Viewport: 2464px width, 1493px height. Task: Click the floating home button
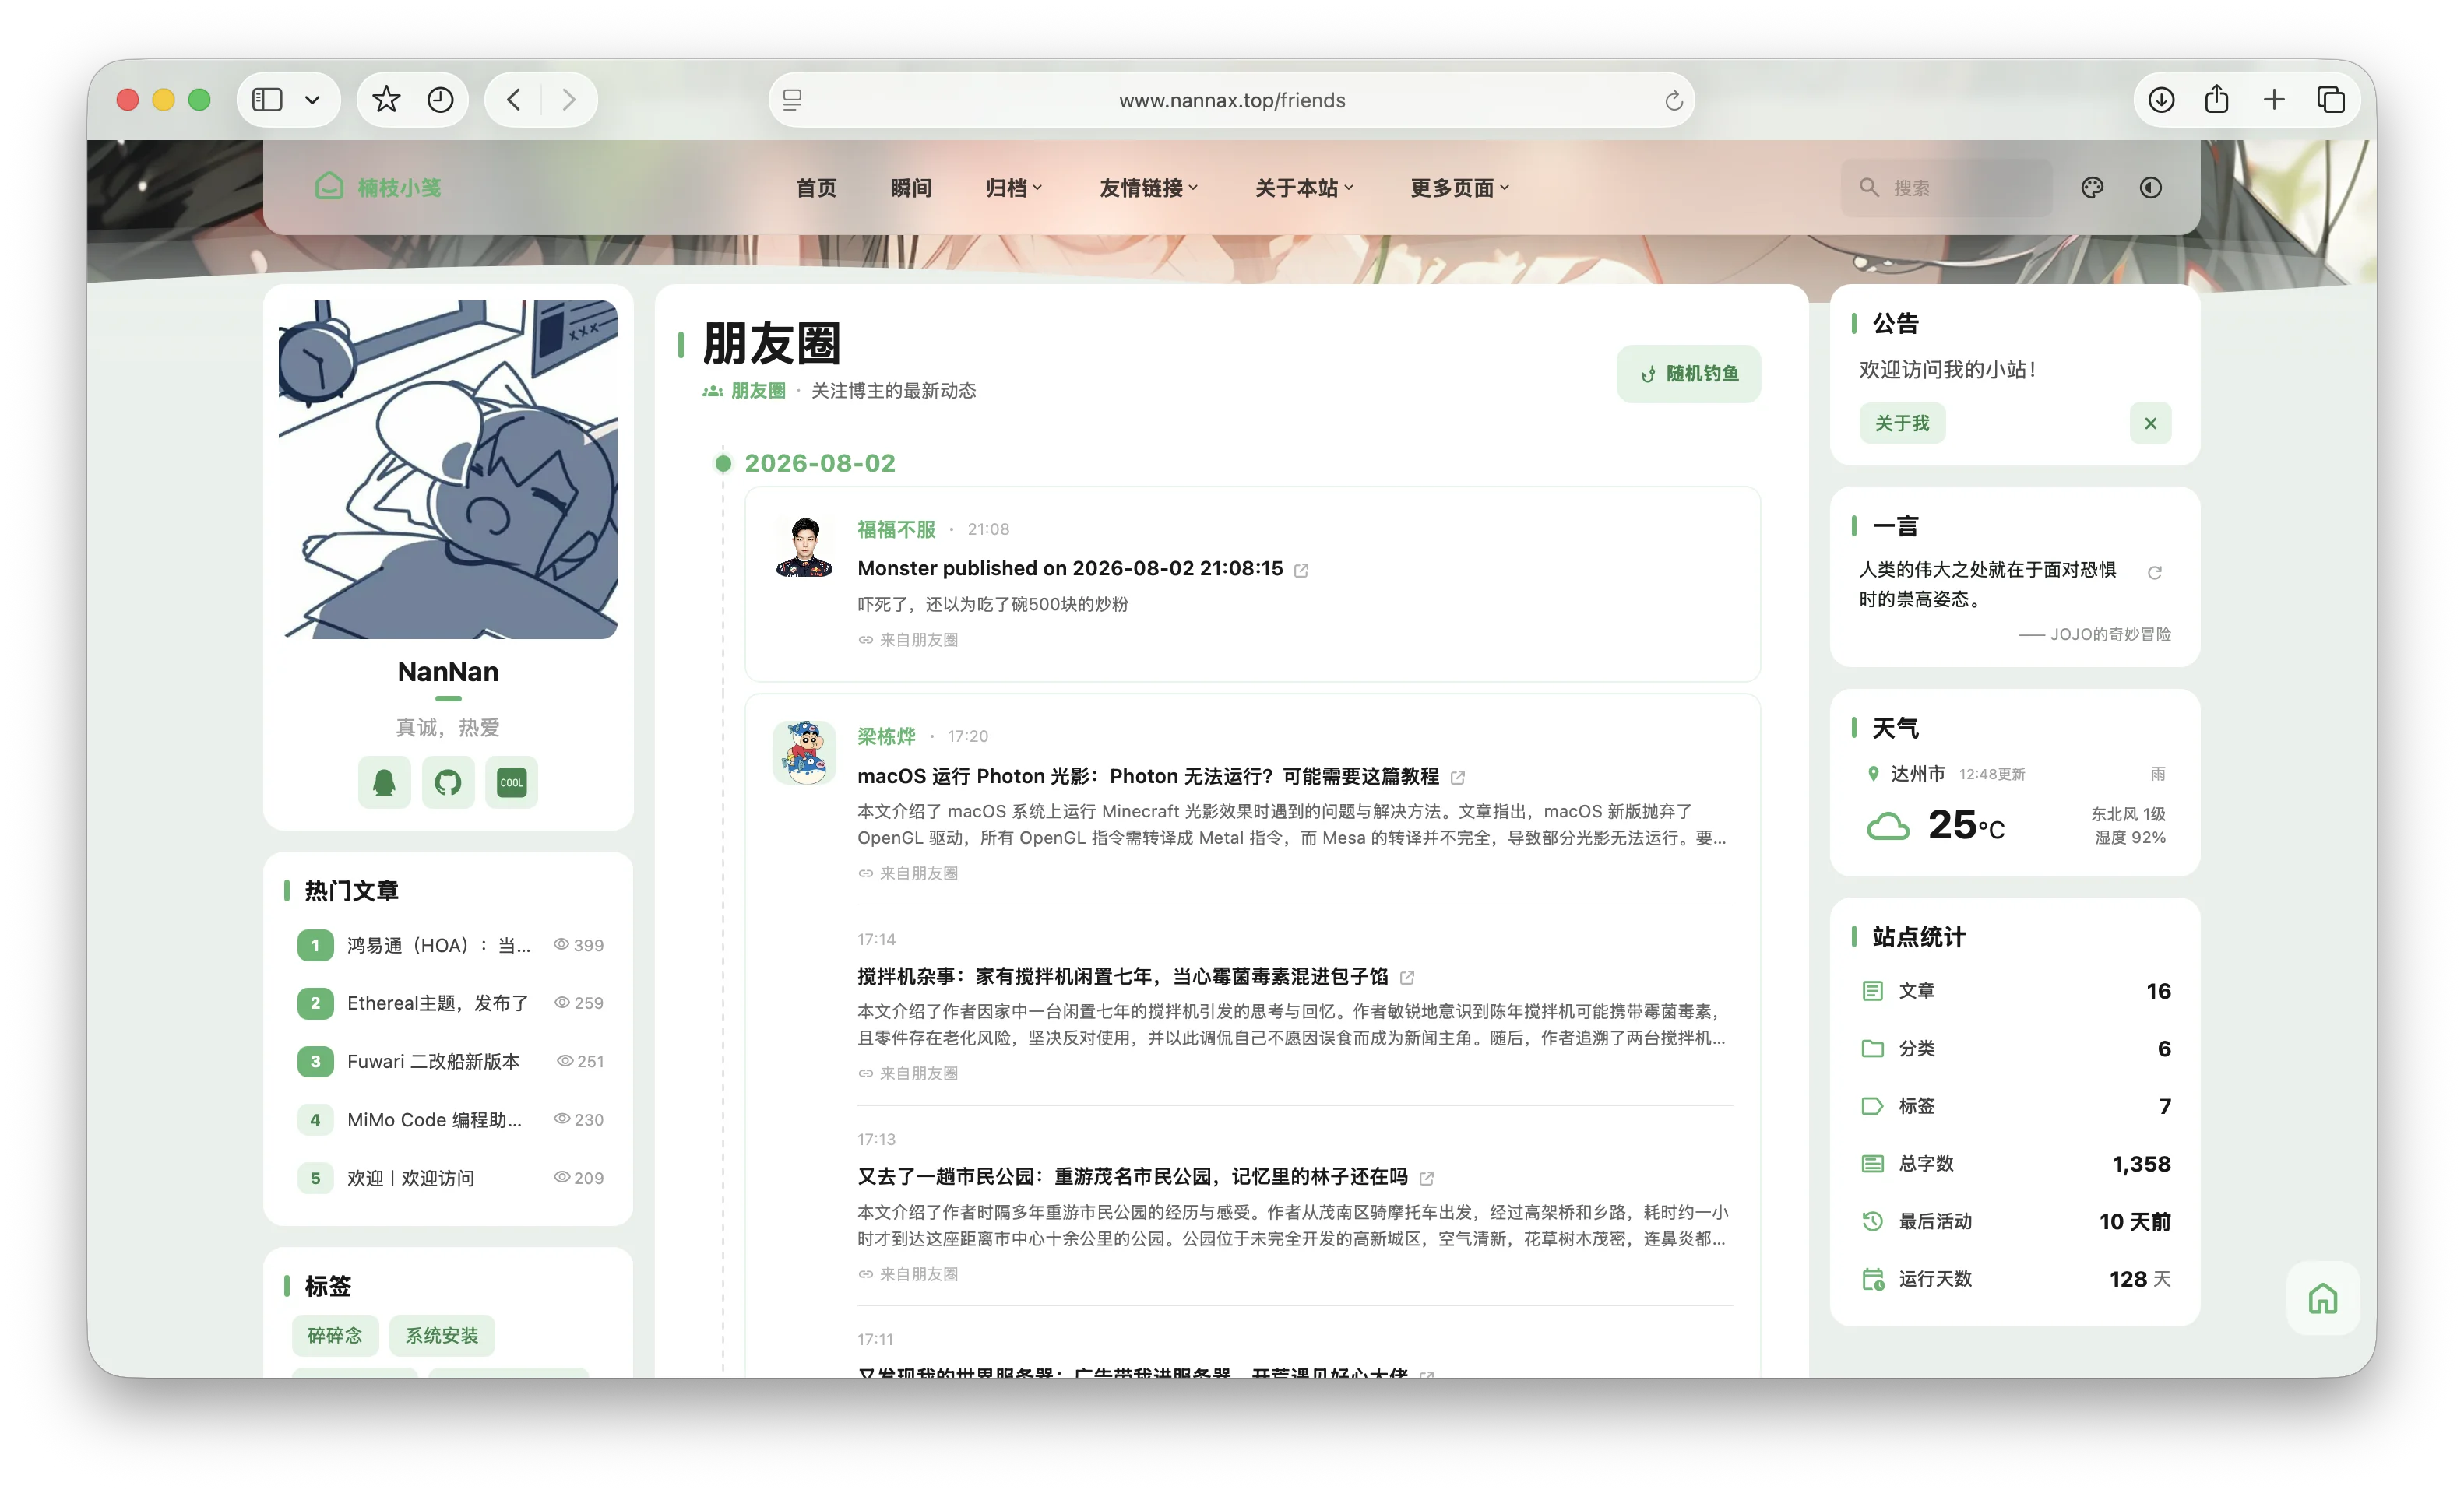2323,1298
